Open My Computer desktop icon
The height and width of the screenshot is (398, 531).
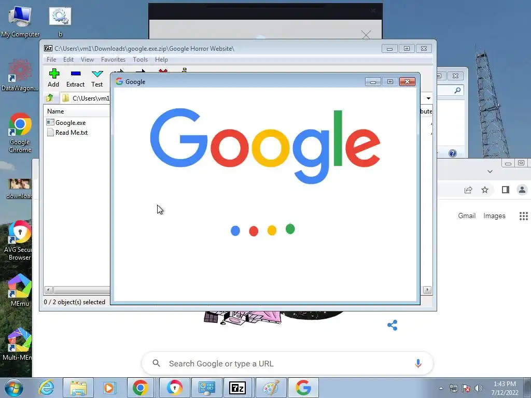[x=20, y=21]
